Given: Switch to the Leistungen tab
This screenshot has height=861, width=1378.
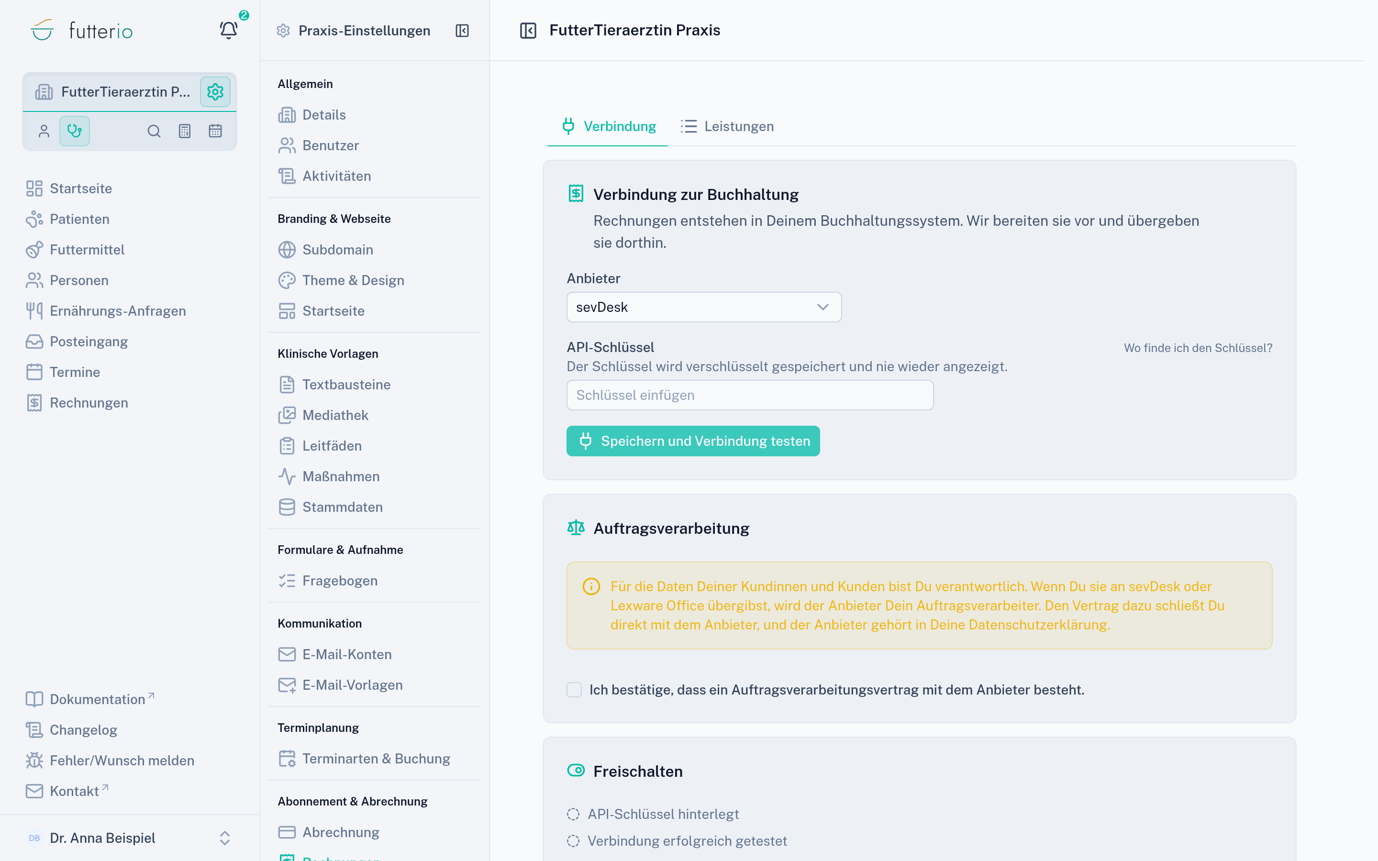Looking at the screenshot, I should [727, 126].
